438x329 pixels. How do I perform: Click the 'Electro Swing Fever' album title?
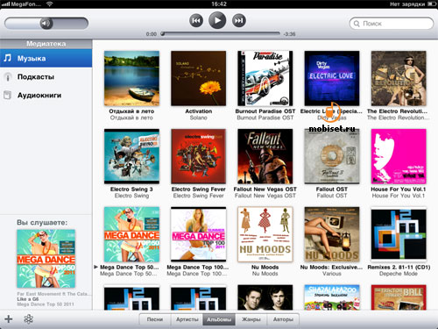[199, 190]
